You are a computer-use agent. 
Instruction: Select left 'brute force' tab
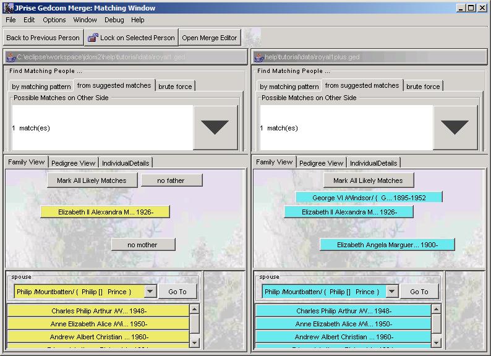(x=176, y=87)
